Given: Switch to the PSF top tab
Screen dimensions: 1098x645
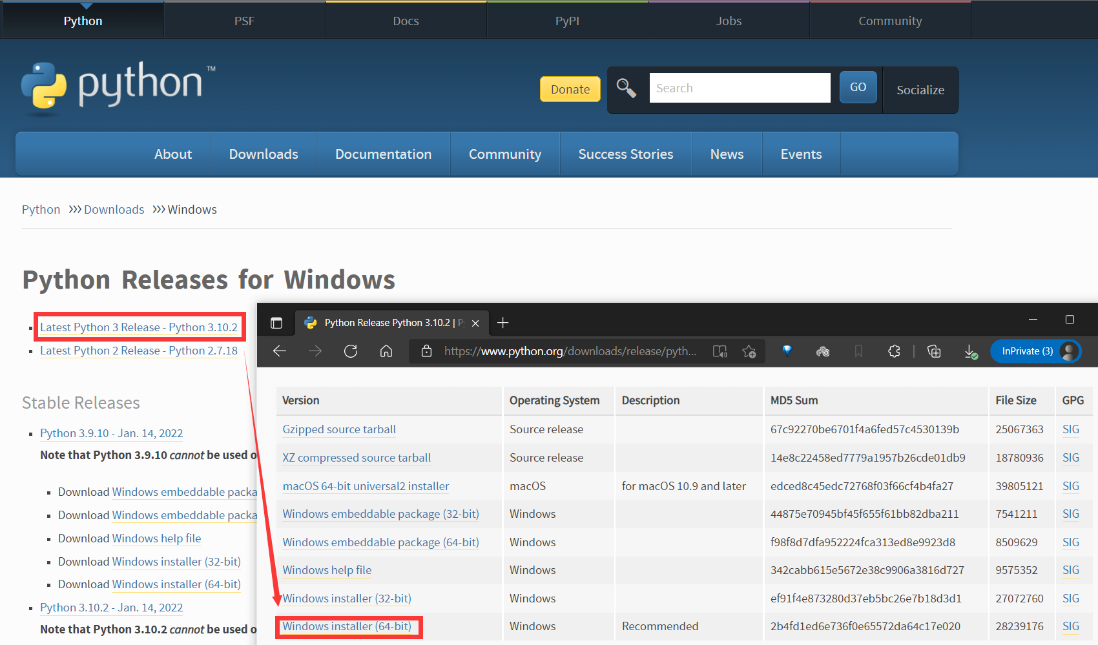Looking at the screenshot, I should pos(245,21).
